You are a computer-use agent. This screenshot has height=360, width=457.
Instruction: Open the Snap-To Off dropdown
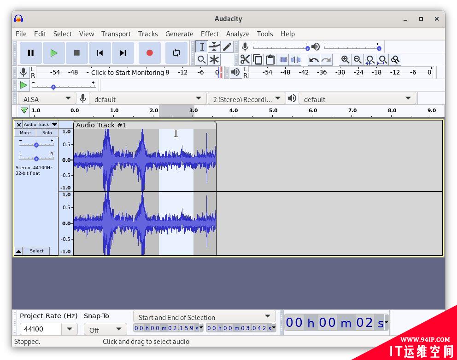pyautogui.click(x=105, y=330)
